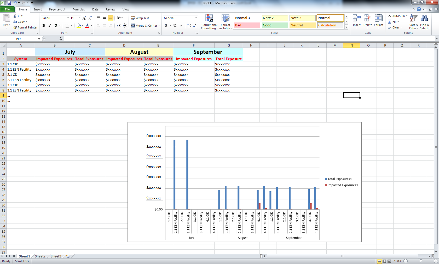Click Increase Indent icon
This screenshot has height=264, width=439.
[125, 26]
